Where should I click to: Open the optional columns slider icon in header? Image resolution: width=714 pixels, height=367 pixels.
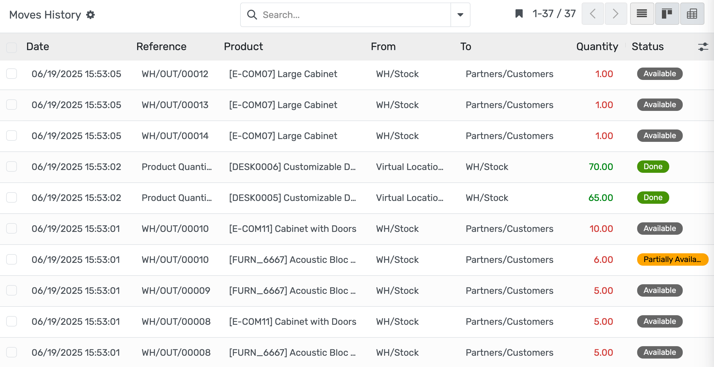(x=703, y=47)
